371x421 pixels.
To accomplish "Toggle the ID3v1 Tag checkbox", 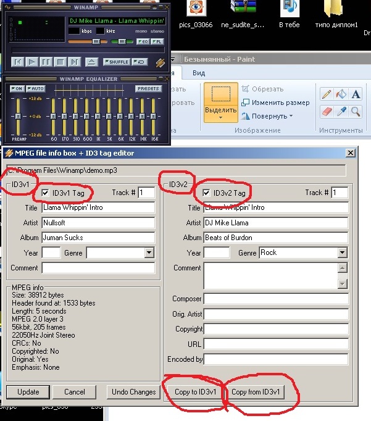I will point(45,193).
